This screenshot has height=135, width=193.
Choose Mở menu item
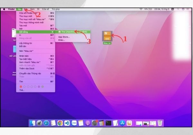[36, 29]
